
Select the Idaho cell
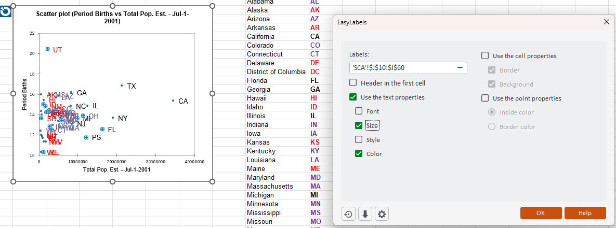coord(277,107)
